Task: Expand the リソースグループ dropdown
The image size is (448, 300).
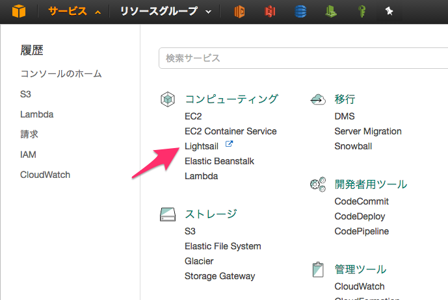Action: tap(166, 12)
